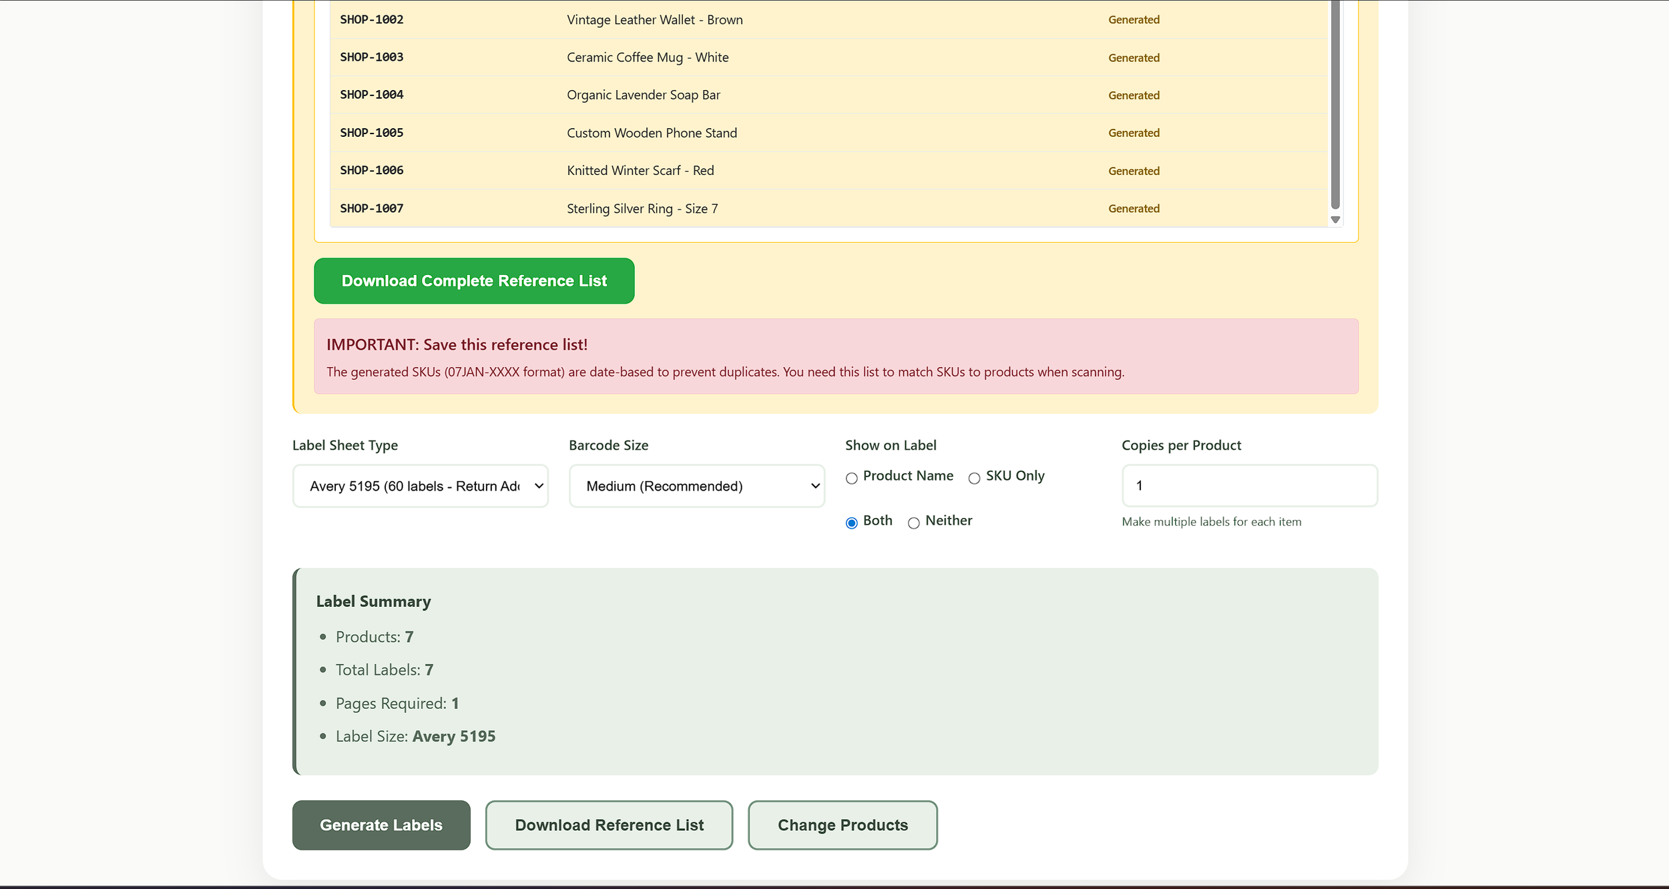This screenshot has width=1669, height=889.
Task: Select the Product Name radio option
Action: [x=851, y=478]
